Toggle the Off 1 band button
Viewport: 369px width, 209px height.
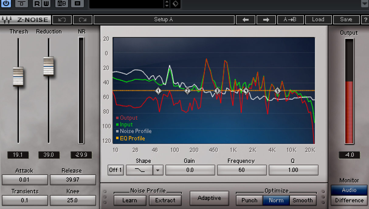(116, 170)
